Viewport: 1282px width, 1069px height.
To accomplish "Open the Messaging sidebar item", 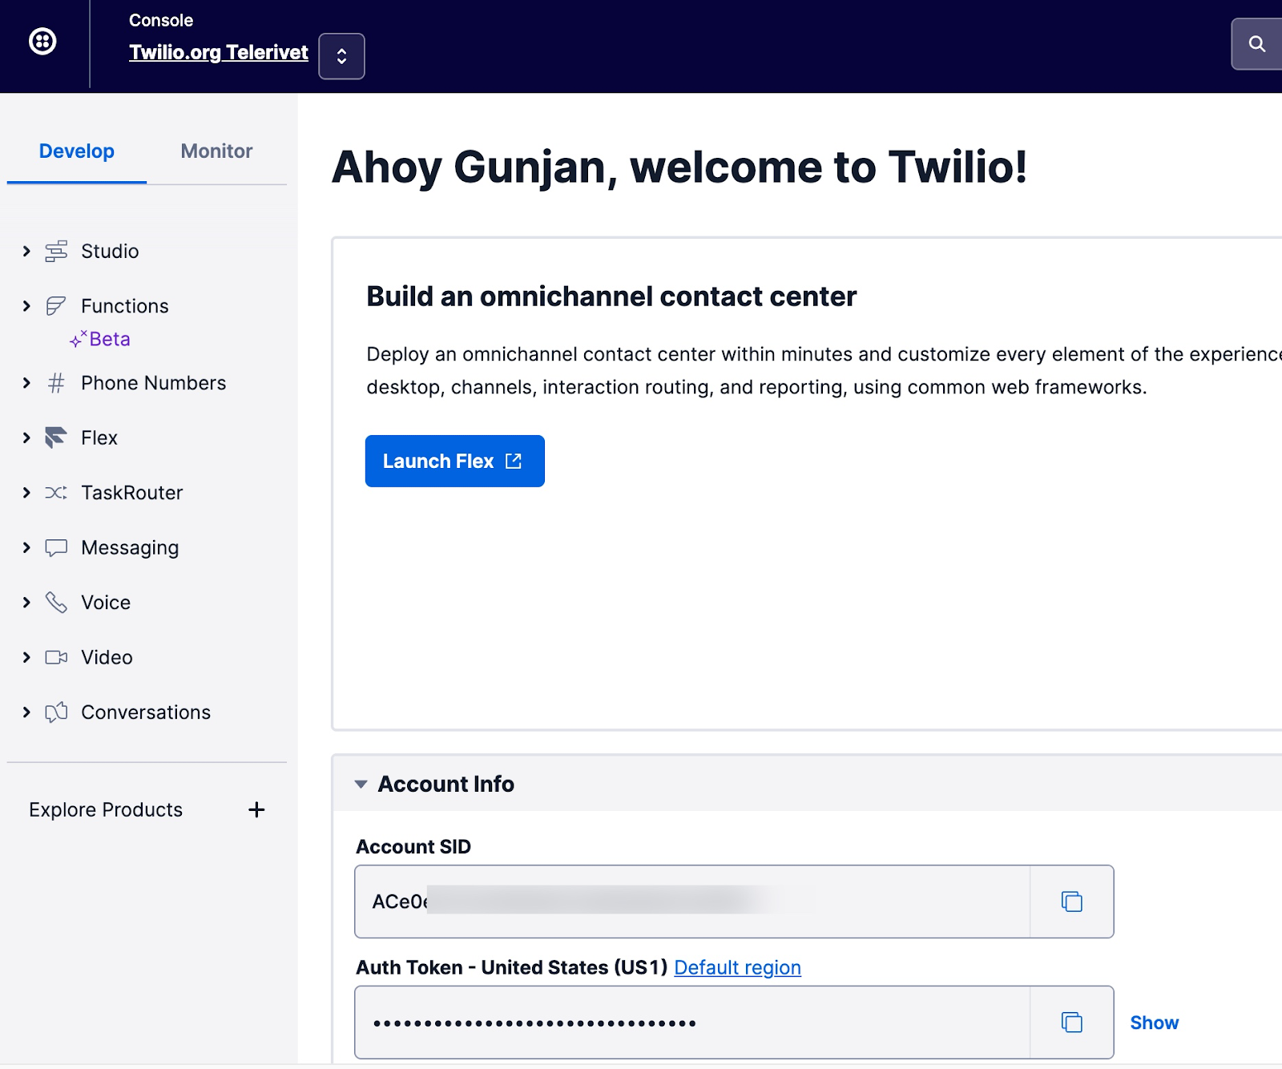I will [130, 548].
